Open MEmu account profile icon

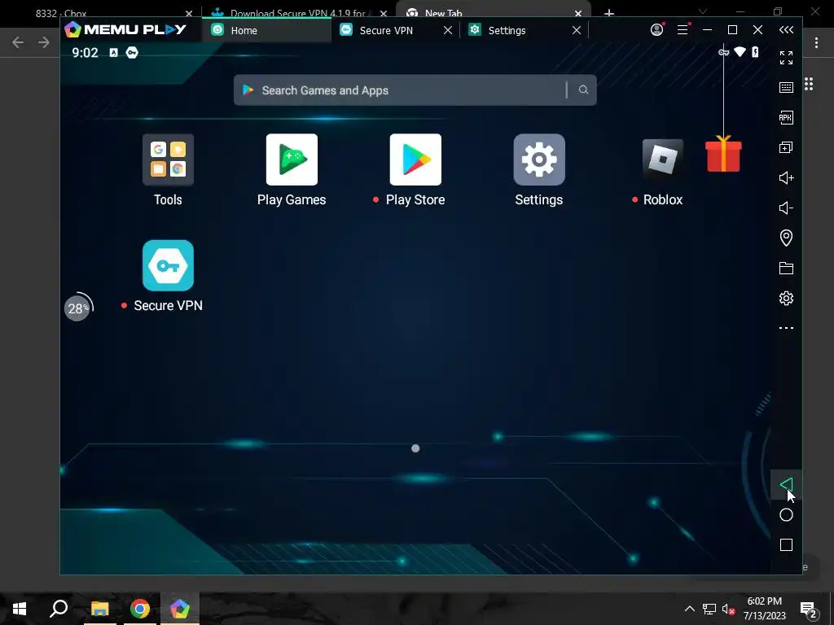tap(657, 30)
